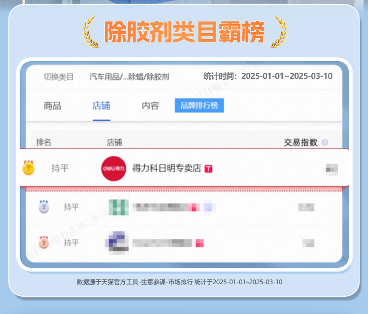This screenshot has height=314, width=368.
Task: Click the 除胶剂类目霸榜 title
Action: click(184, 32)
